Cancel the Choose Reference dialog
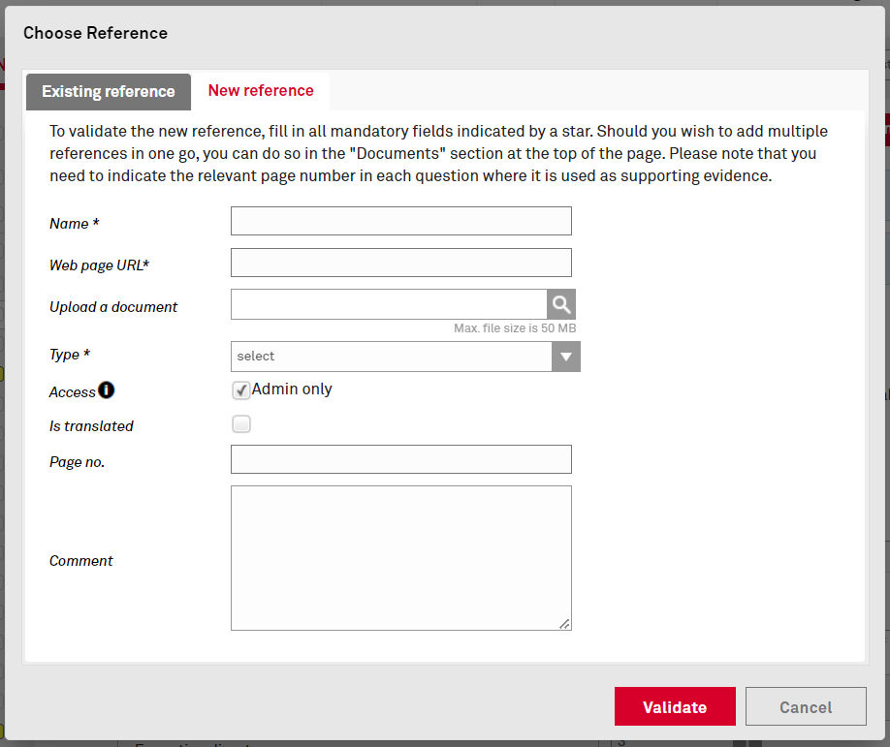 806,707
